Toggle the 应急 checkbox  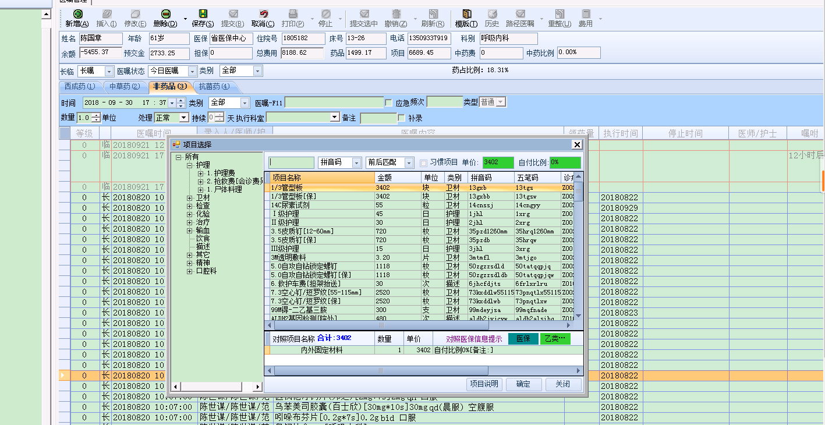389,103
